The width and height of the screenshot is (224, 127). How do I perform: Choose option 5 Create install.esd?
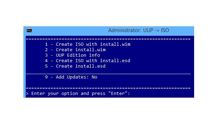(75, 66)
